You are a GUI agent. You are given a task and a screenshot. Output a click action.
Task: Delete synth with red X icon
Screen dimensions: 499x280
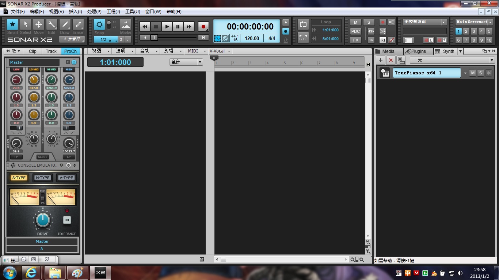(391, 60)
